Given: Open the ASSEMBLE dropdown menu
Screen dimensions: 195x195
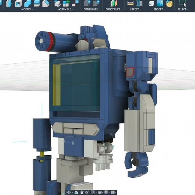Looking at the screenshot, I should (66, 9).
